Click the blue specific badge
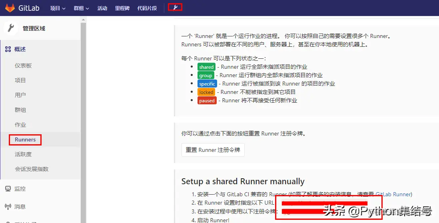 point(207,84)
